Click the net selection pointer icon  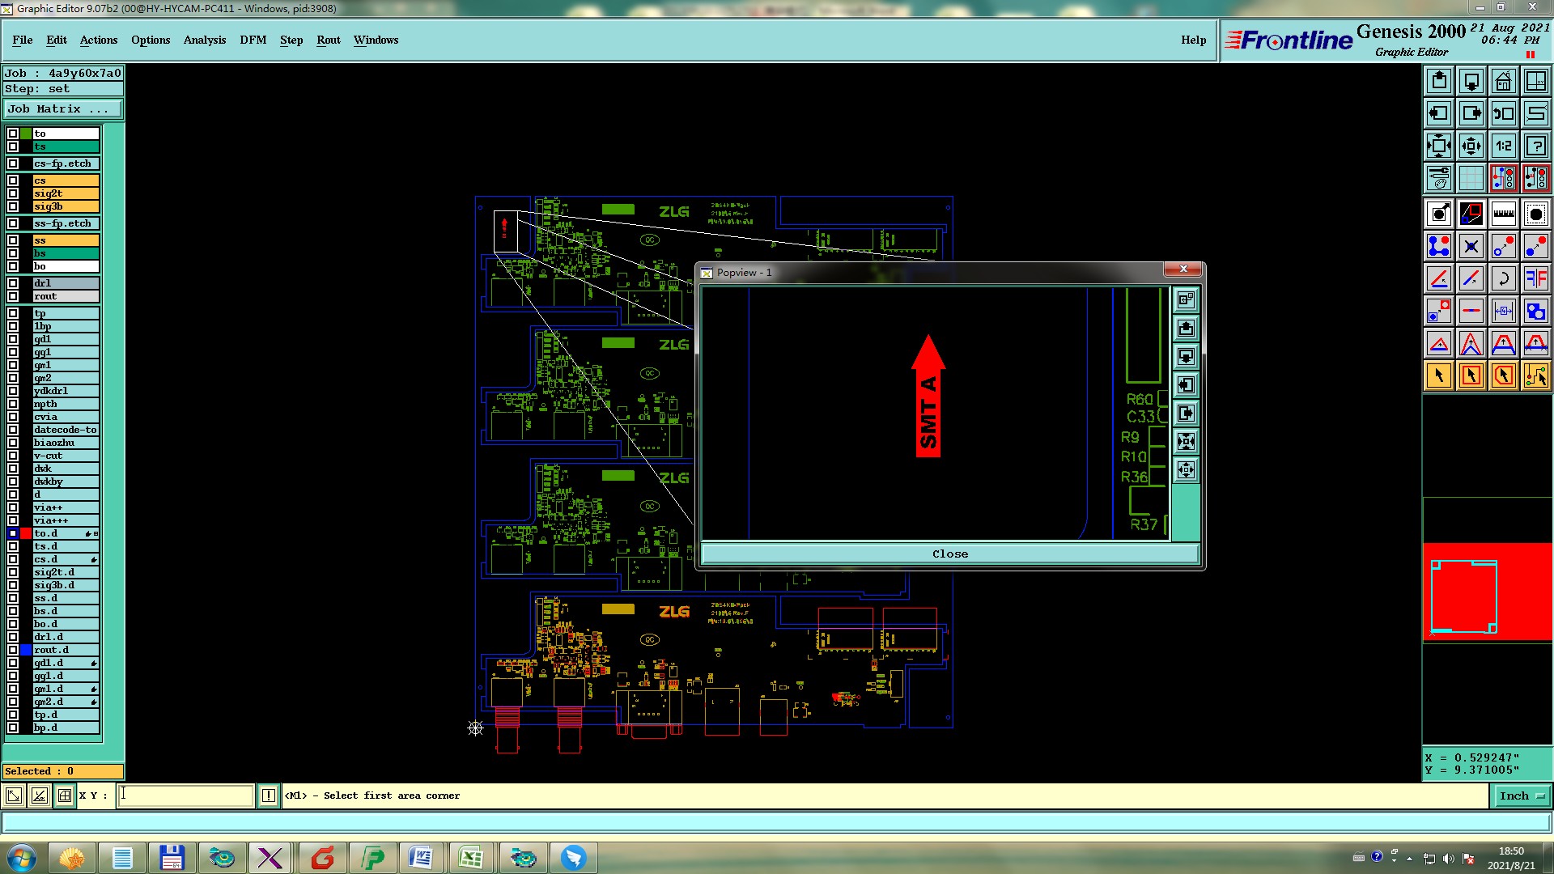1535,375
